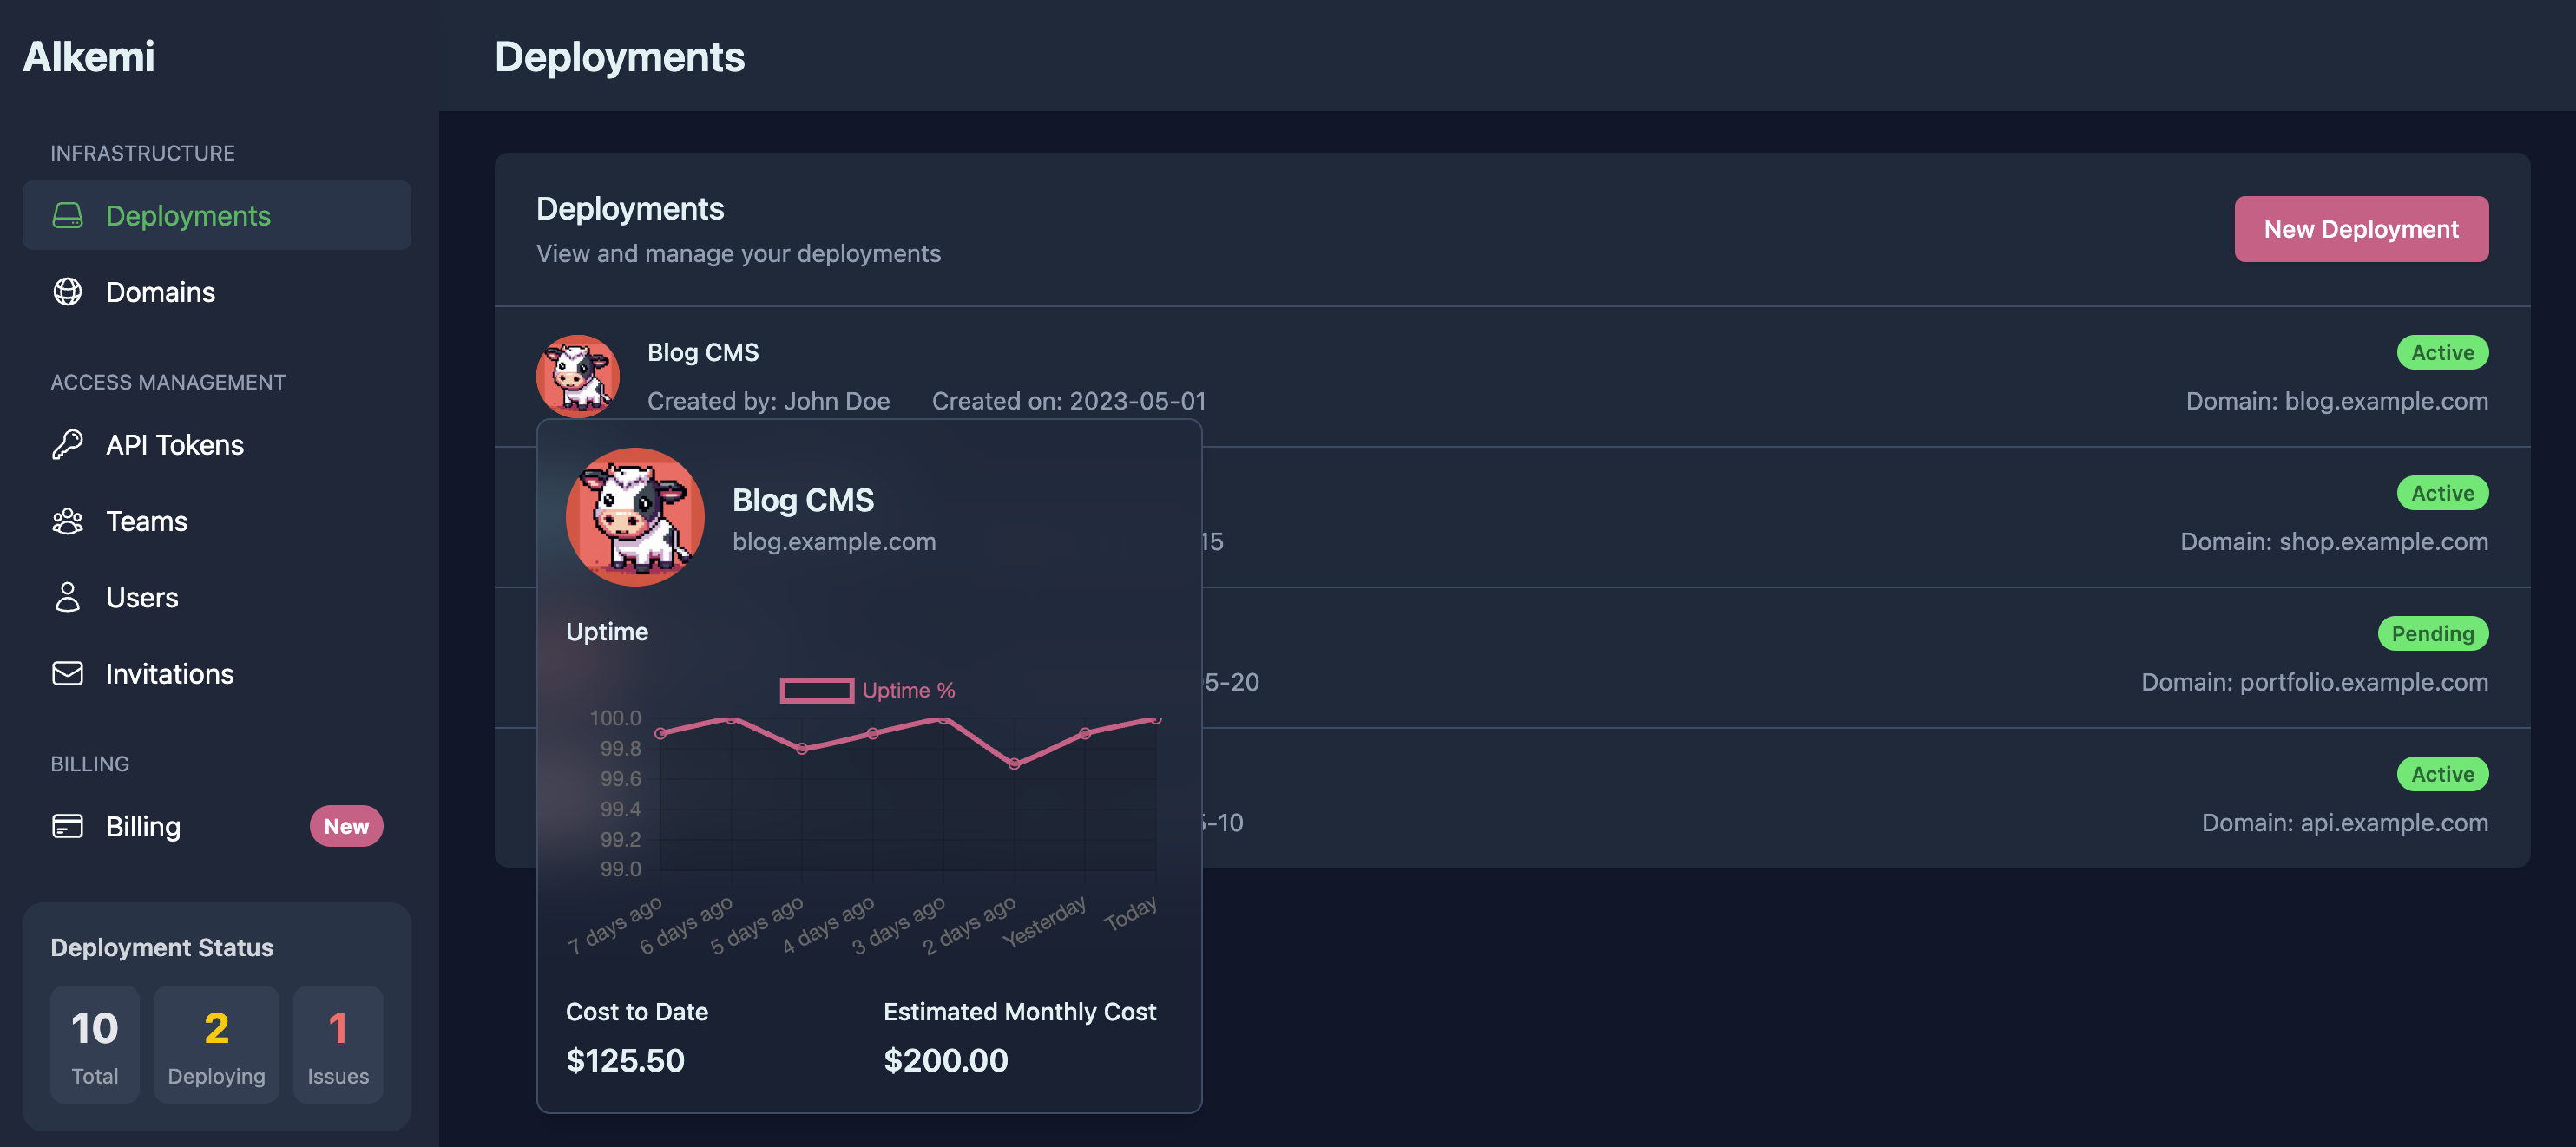Select the Total deployments status card
2576x1147 pixels.
tap(95, 1045)
